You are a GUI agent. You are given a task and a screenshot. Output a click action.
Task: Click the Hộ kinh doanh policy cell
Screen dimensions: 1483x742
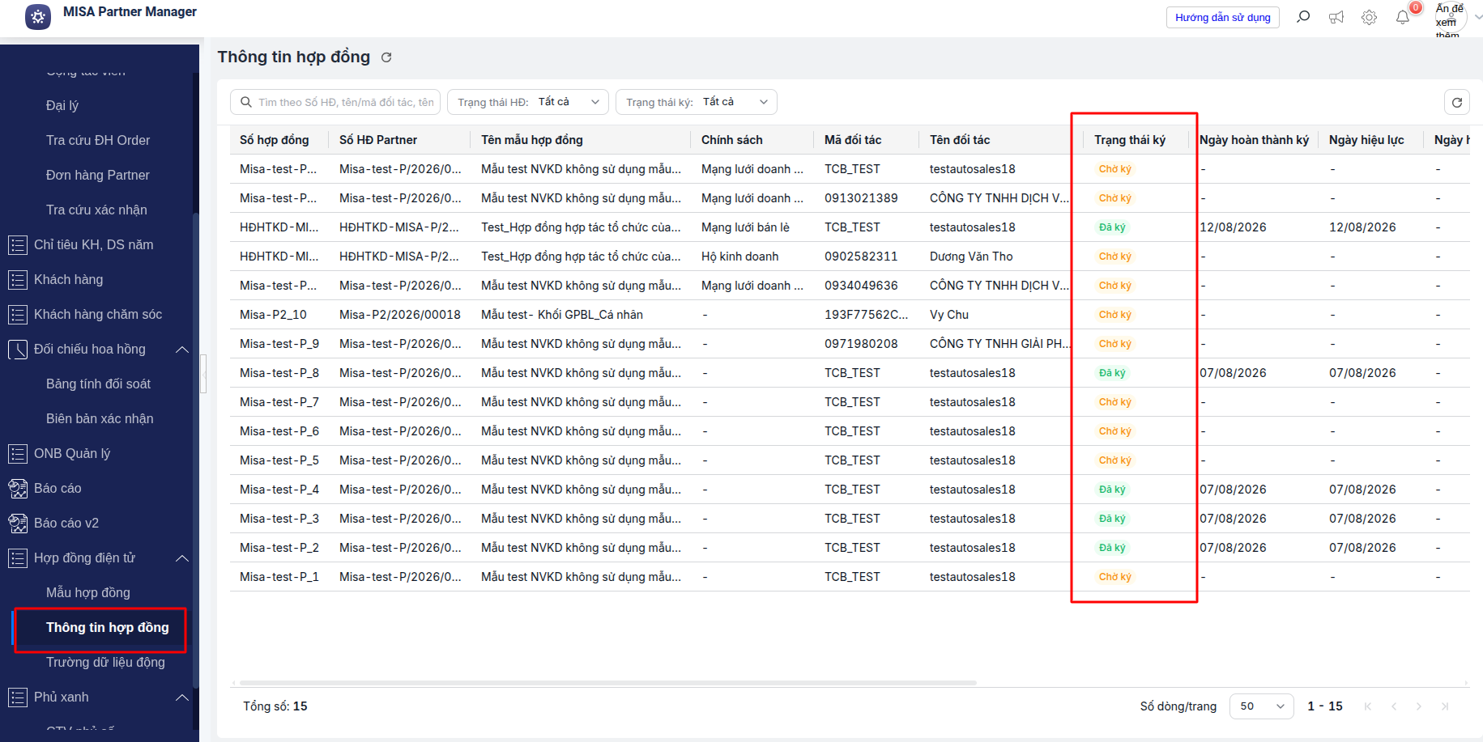(x=740, y=257)
